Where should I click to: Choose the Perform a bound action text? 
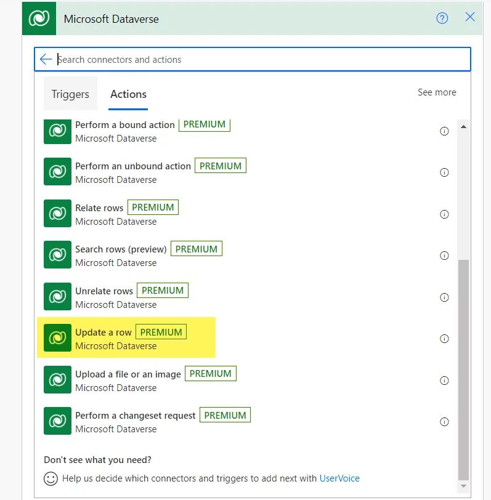coord(124,124)
